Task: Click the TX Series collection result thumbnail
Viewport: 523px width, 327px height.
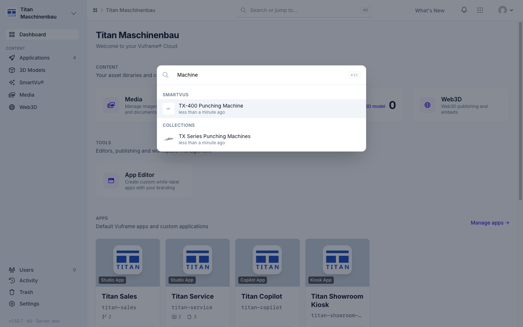Action: (169, 139)
